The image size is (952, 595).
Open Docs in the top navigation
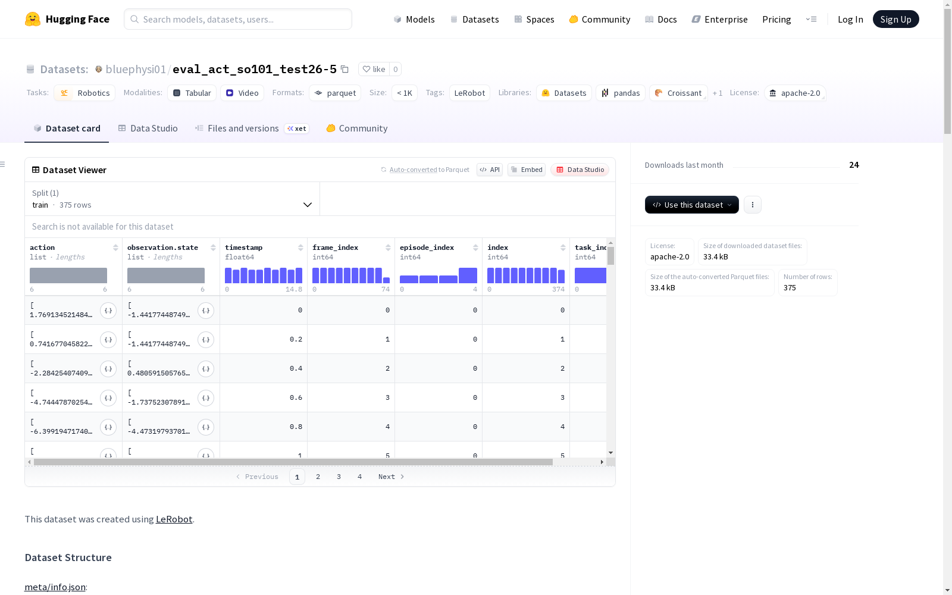click(x=661, y=19)
